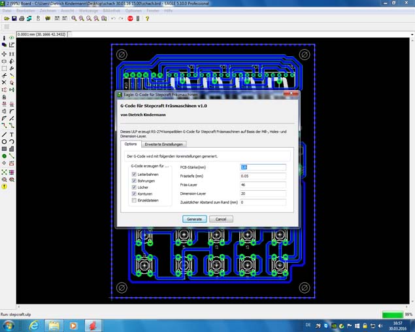Select the Lock padlock tool
The width and height of the screenshot is (415, 332).
(x=4, y=97)
